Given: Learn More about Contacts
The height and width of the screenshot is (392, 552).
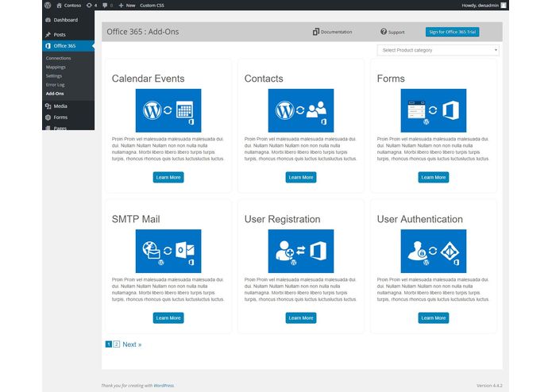Looking at the screenshot, I should (x=301, y=177).
